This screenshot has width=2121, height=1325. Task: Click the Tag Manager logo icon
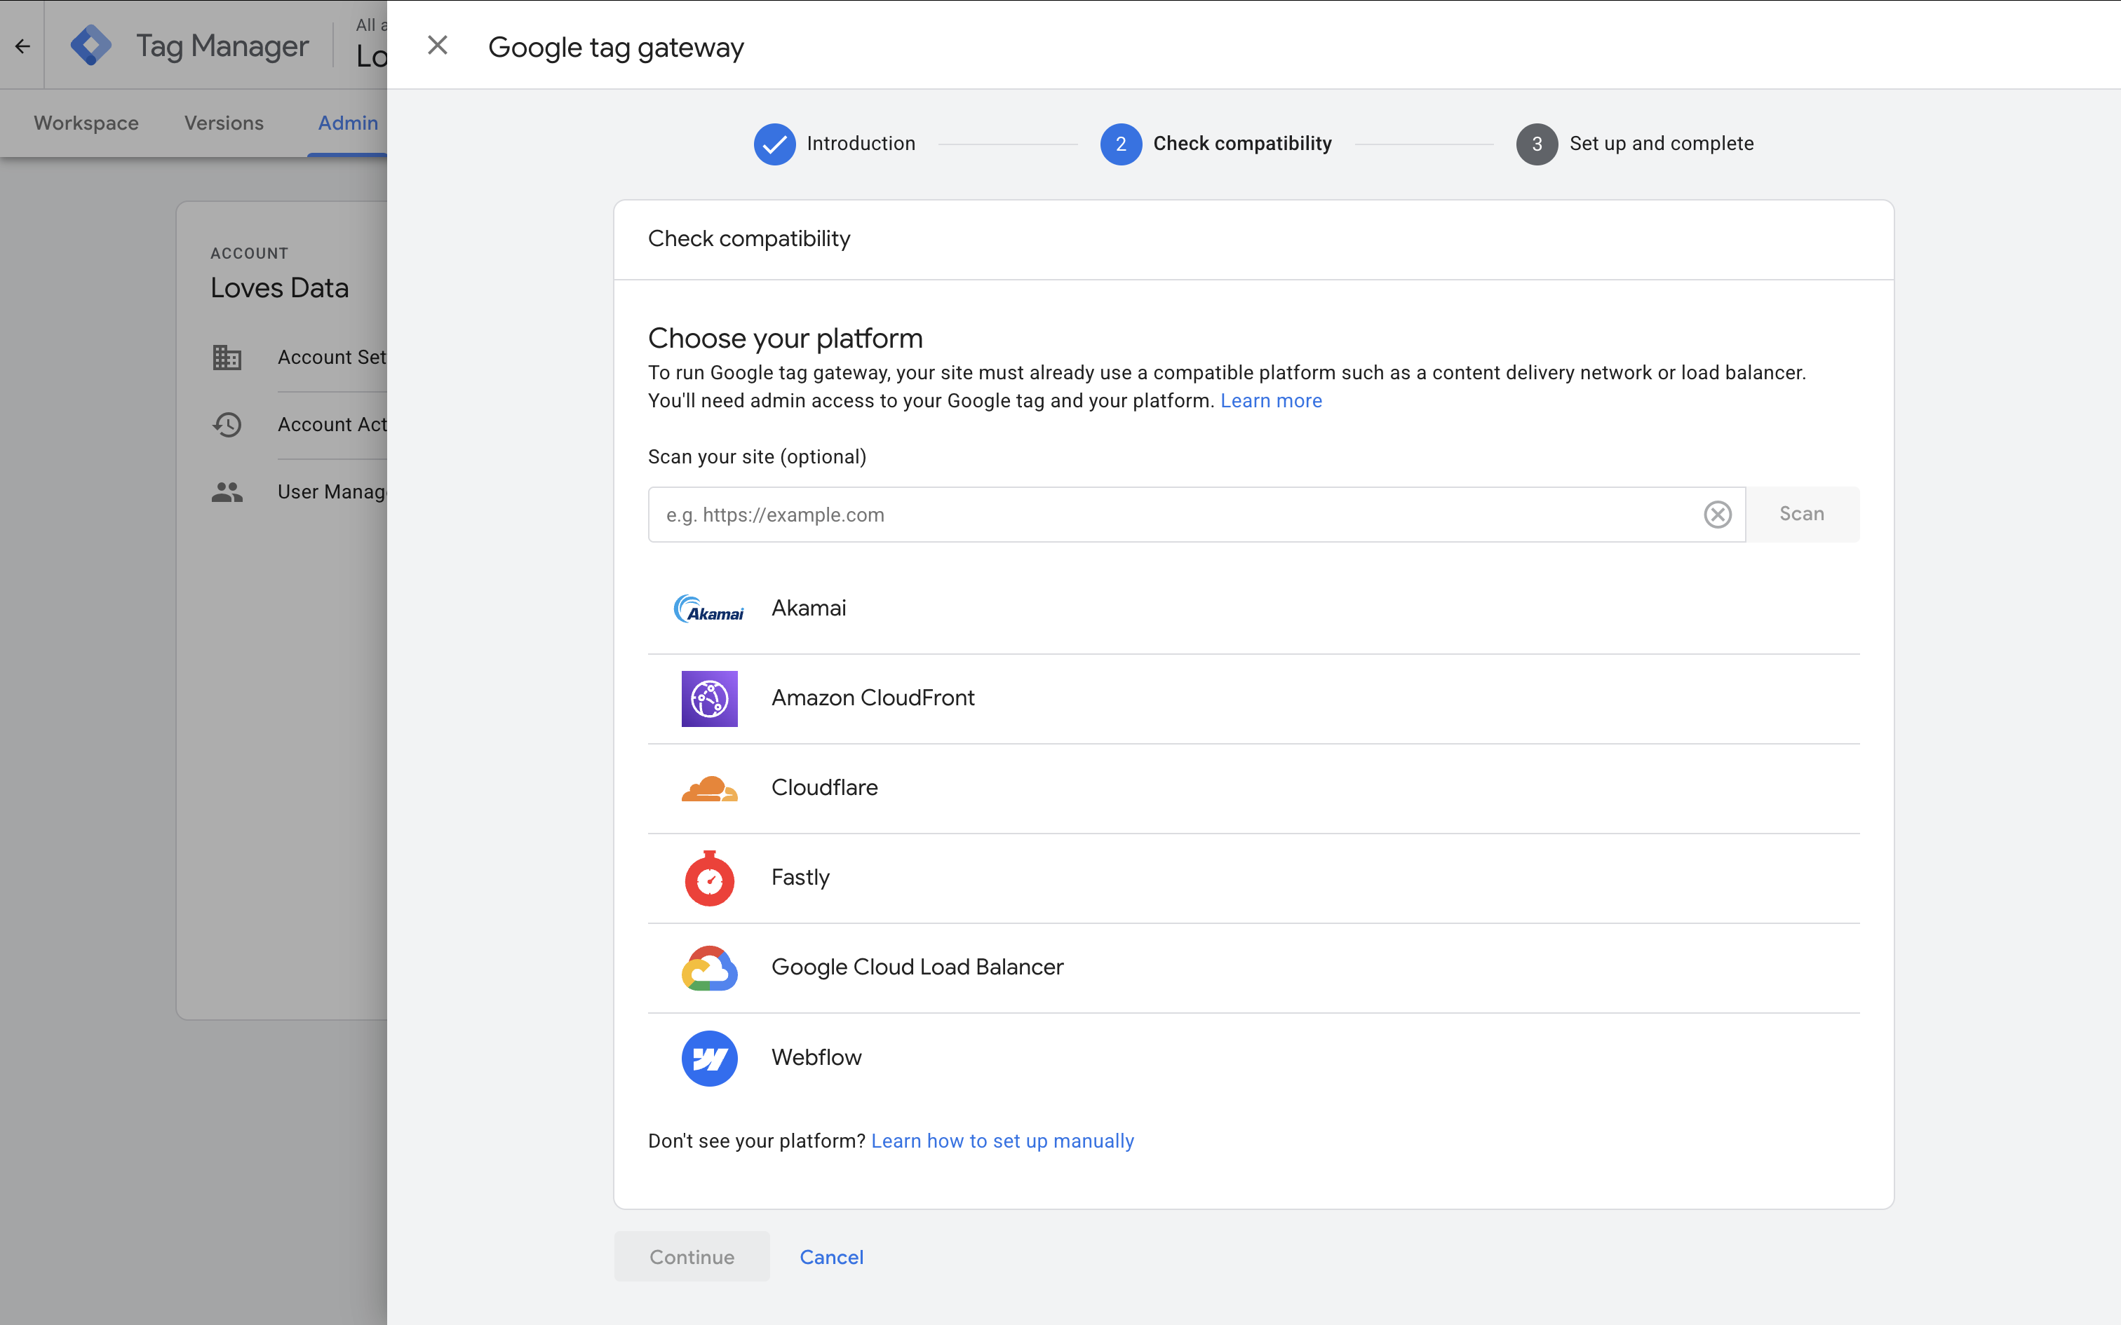[91, 46]
